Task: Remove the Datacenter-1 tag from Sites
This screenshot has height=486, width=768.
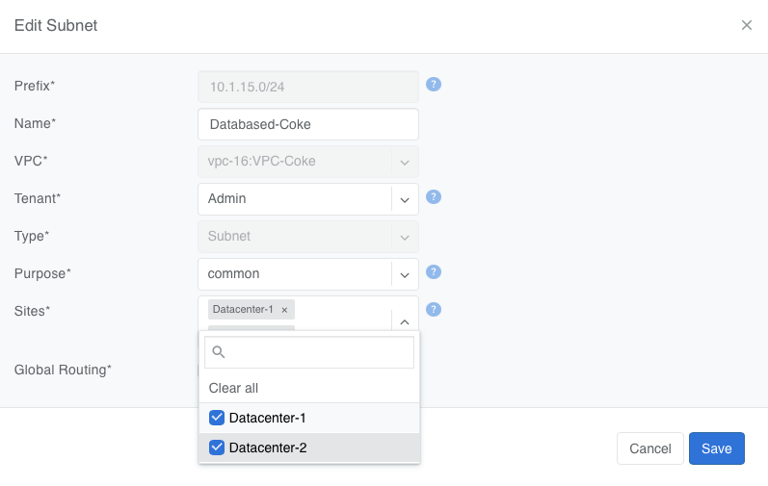Action: [x=284, y=310]
